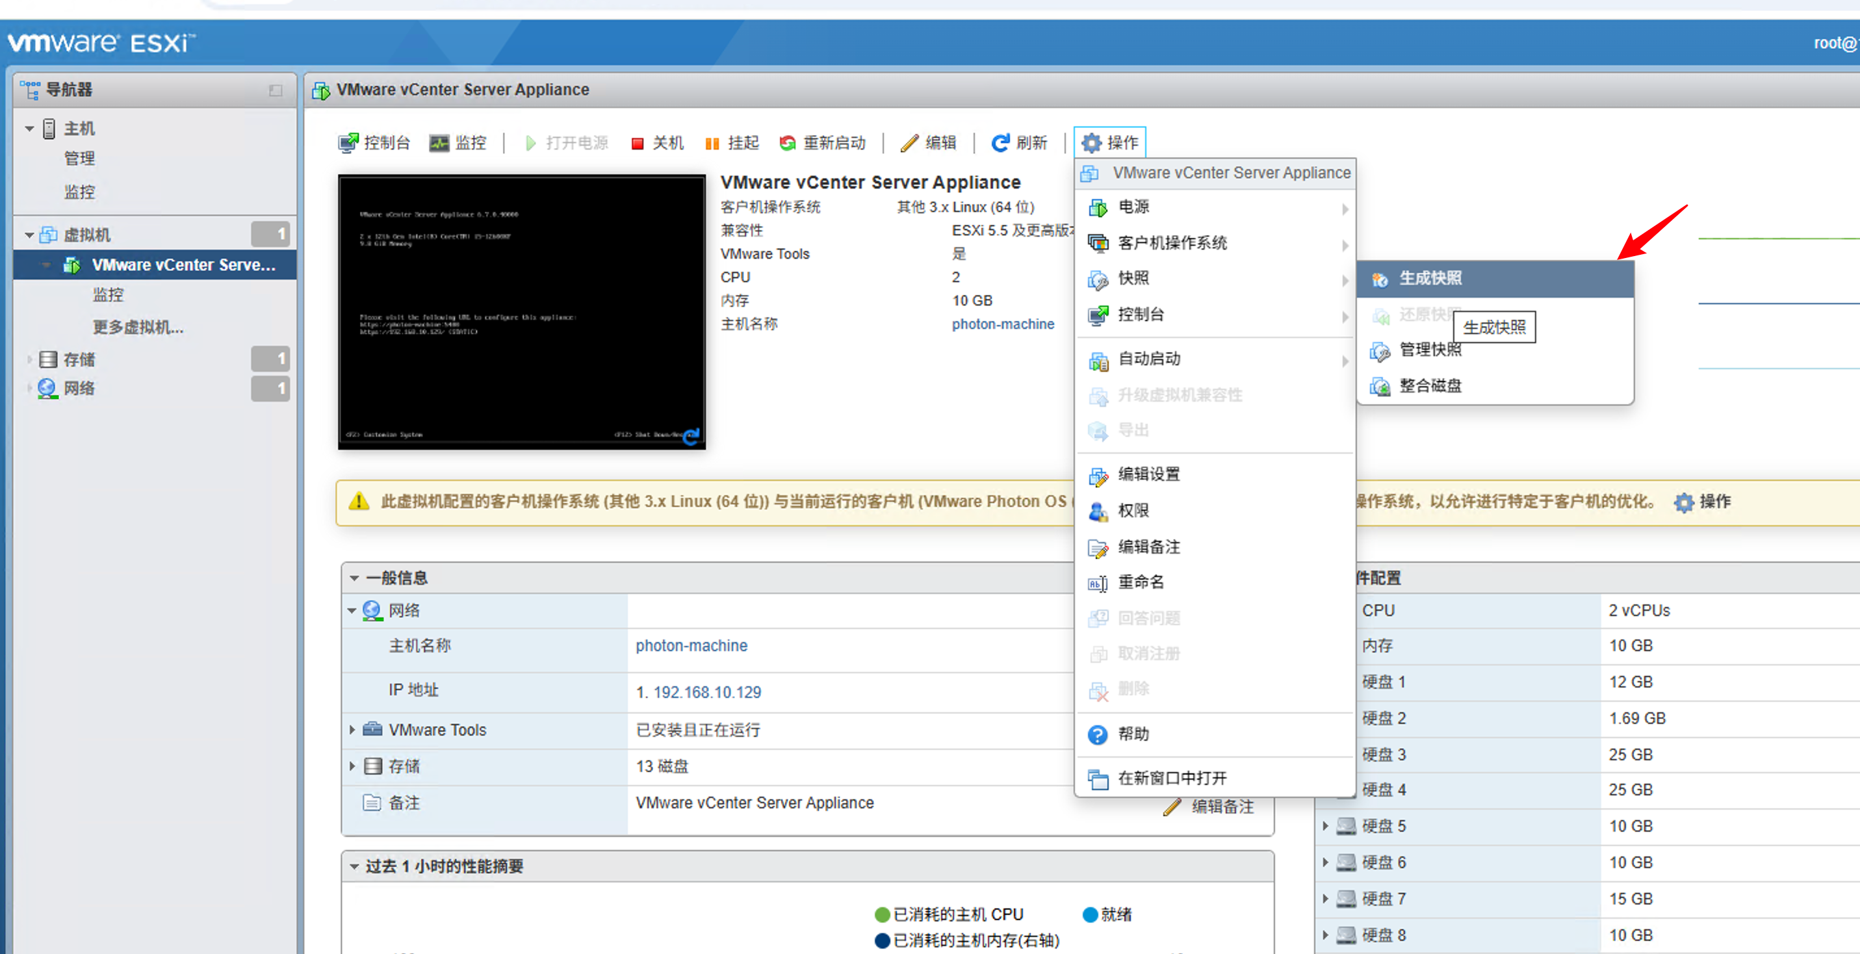Select Take snapshot (生成快照) in submenu
The image size is (1860, 954).
click(1494, 279)
